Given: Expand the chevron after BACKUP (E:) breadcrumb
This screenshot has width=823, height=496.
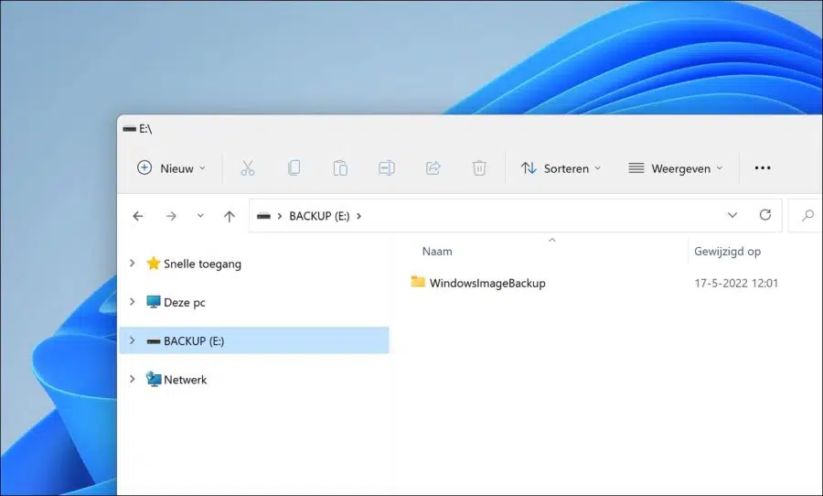Looking at the screenshot, I should 359,216.
